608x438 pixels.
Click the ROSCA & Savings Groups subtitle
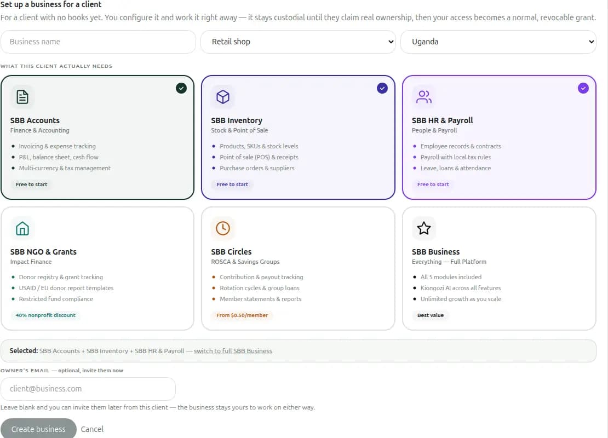245,262
